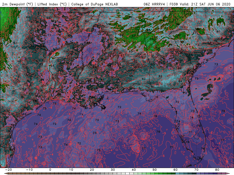Click the 60 label on the color scale
The image size is (234, 175).
175,170
